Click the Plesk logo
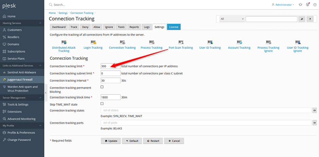The height and width of the screenshot is (157, 319). coord(9,6)
